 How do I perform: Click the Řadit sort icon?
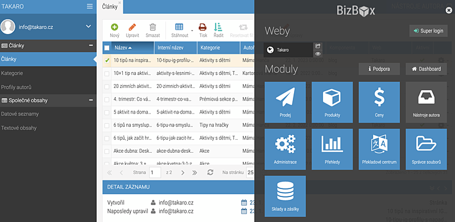pyautogui.click(x=218, y=27)
